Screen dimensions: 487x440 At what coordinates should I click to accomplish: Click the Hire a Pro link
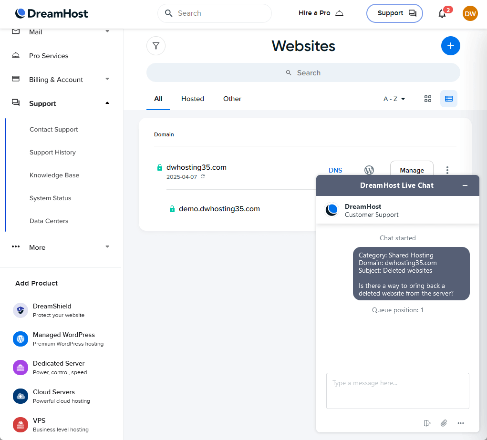321,13
